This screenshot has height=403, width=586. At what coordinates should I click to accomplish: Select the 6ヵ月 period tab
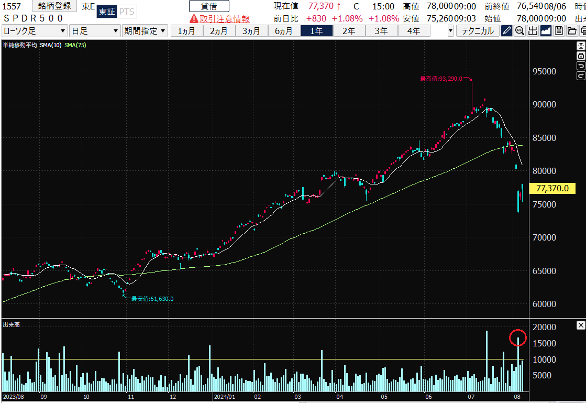[284, 30]
